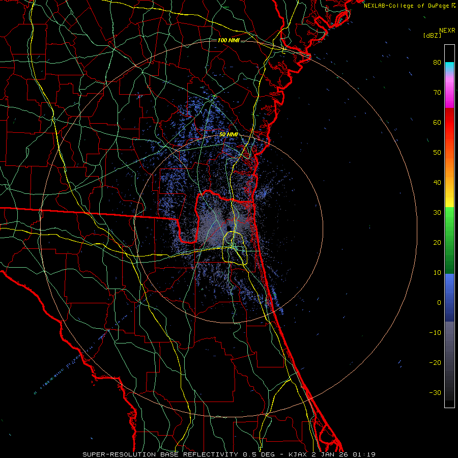Image resolution: width=458 pixels, height=458 pixels.
Task: Click the "0.5 DEG" elevation text
Action: (259, 454)
